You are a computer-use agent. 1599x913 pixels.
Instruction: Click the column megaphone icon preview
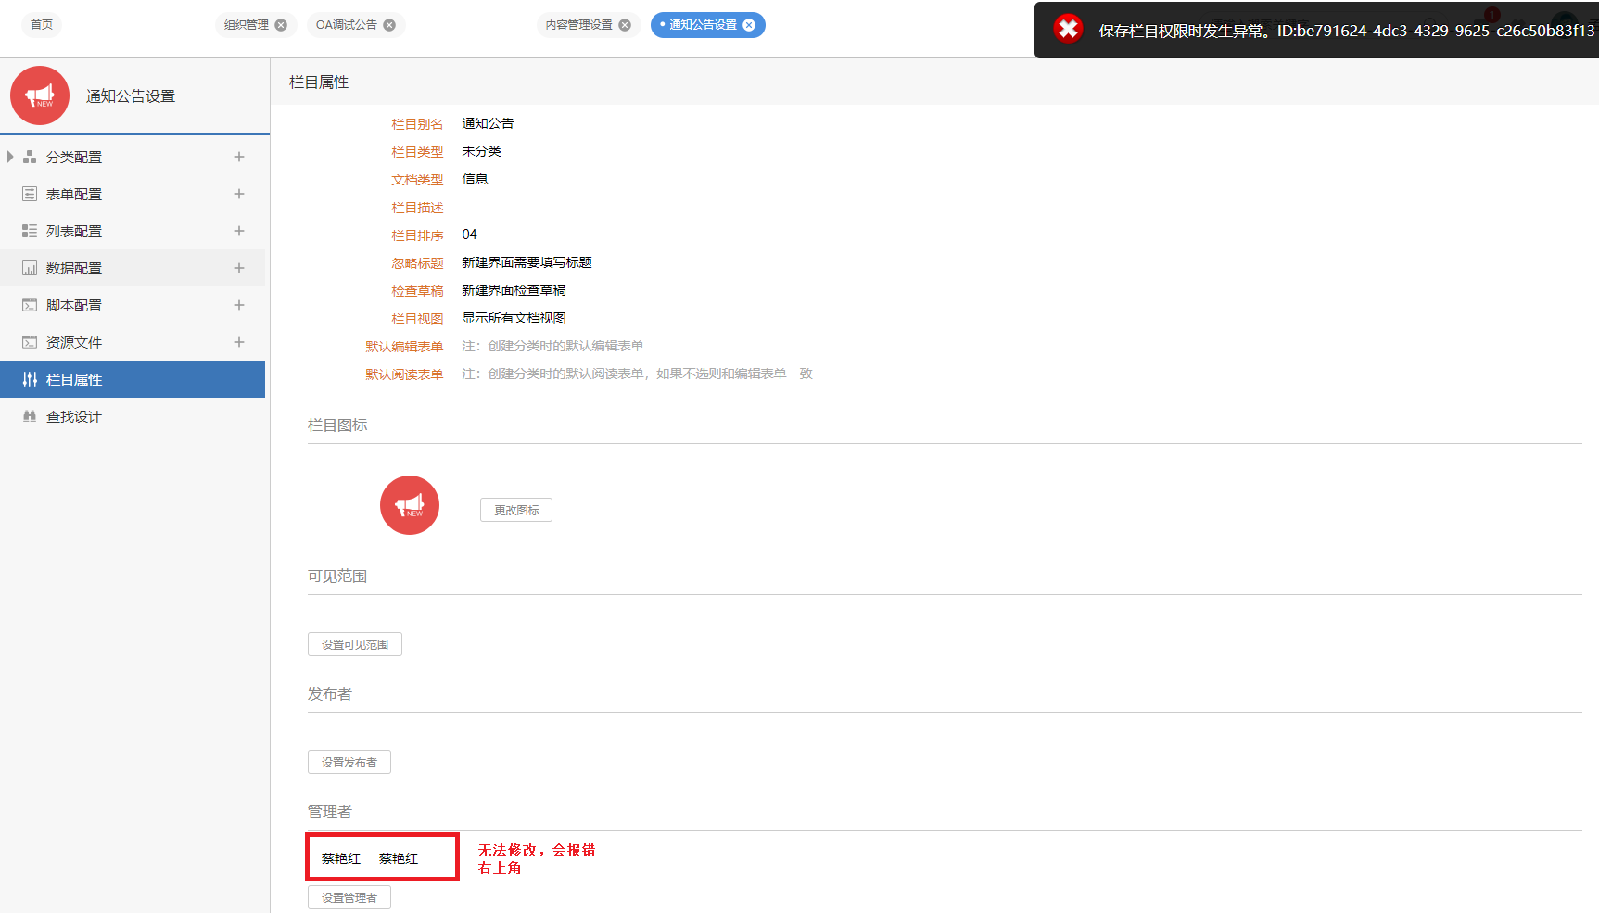pos(410,505)
